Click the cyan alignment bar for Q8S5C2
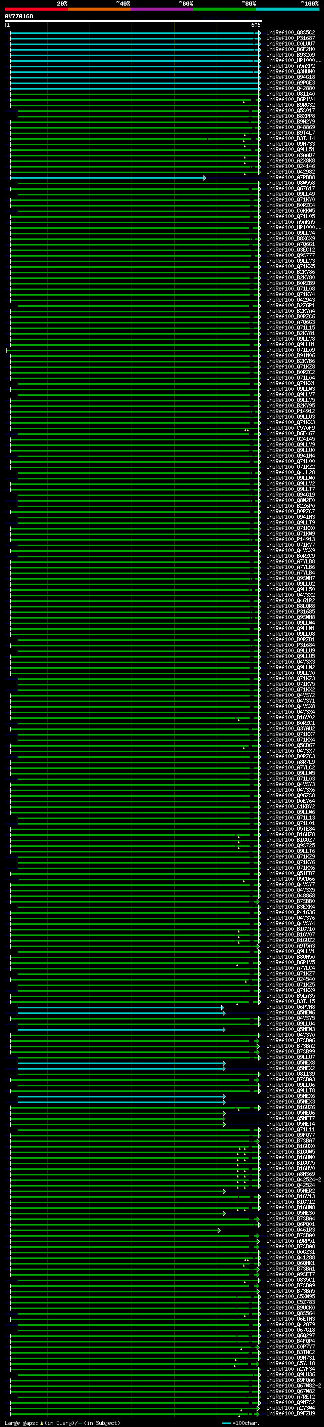This screenshot has height=1427, width=324. click(135, 33)
